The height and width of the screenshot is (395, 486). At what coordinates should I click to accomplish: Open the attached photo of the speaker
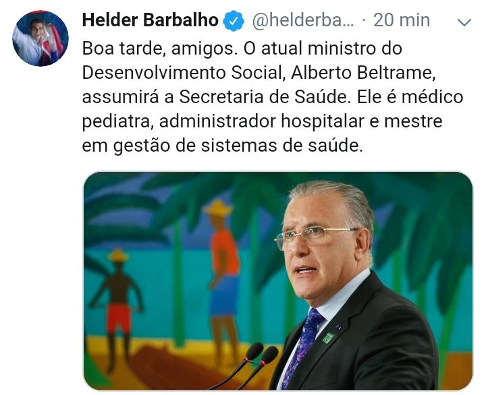tap(278, 281)
